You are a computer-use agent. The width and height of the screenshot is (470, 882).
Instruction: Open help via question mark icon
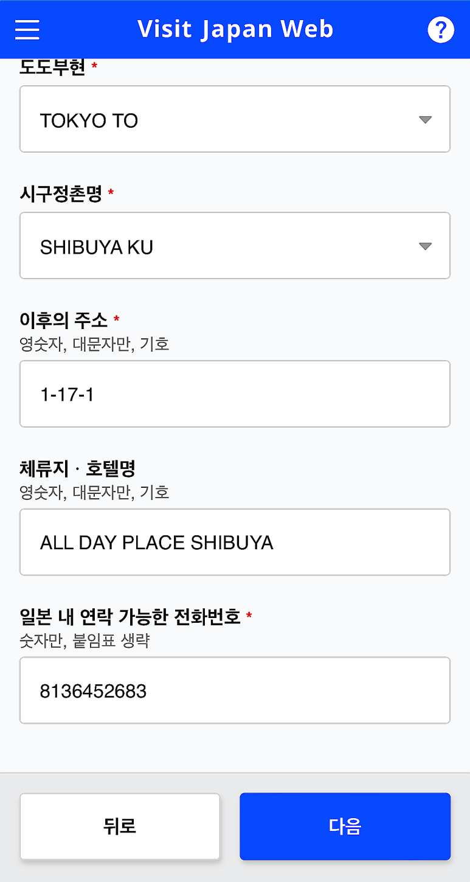click(x=441, y=30)
